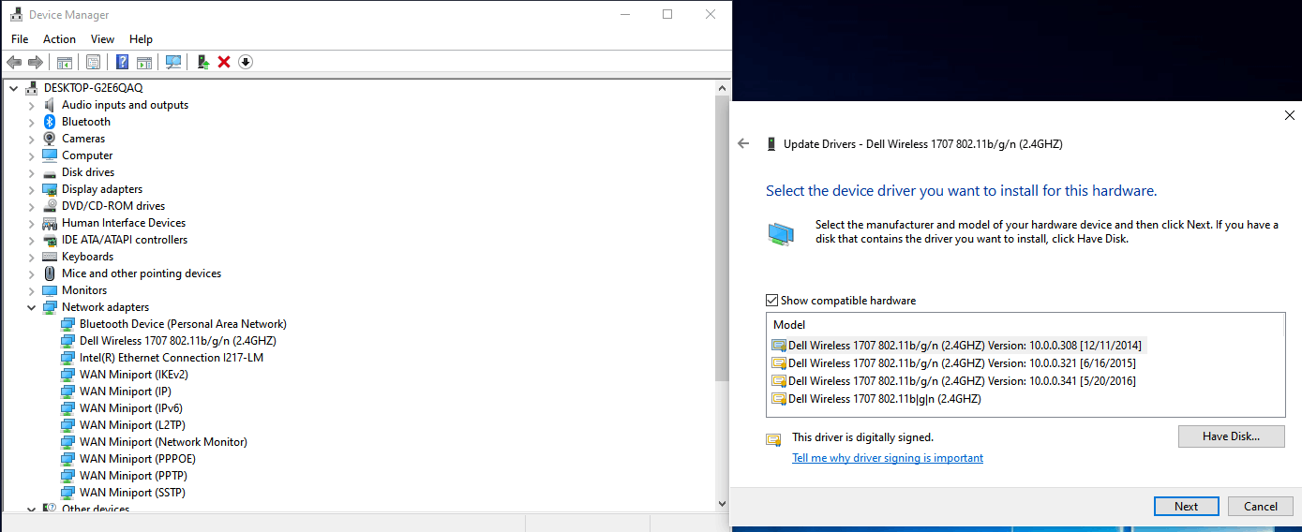
Task: Uncheck Show compatible hardware checkbox
Action: [772, 301]
